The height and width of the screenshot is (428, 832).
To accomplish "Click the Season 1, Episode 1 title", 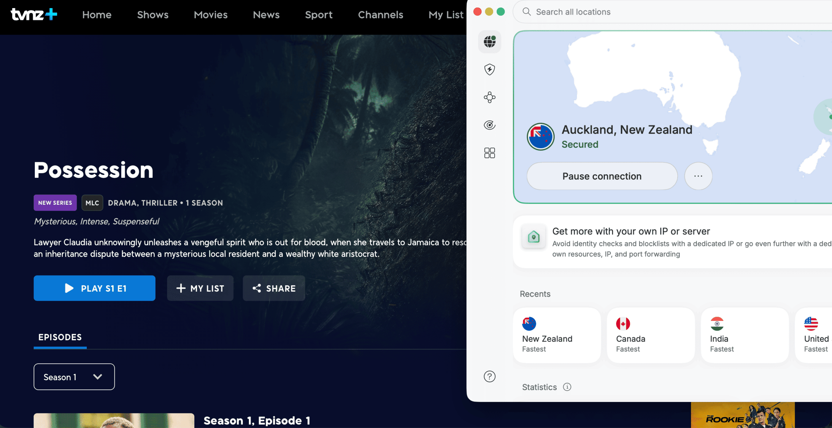I will 257,421.
